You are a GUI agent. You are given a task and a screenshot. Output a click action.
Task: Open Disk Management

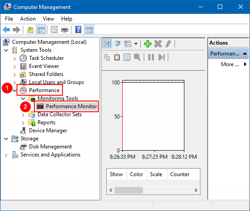50,147
